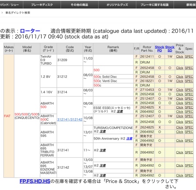
Task: Select the Remark (備考) column header
Action: [113, 49]
